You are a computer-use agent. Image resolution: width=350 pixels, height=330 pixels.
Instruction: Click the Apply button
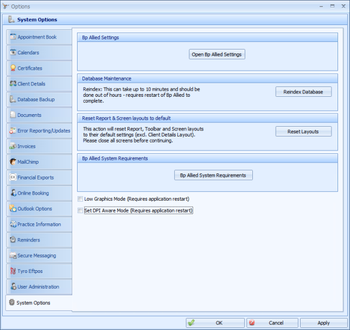[x=323, y=322]
